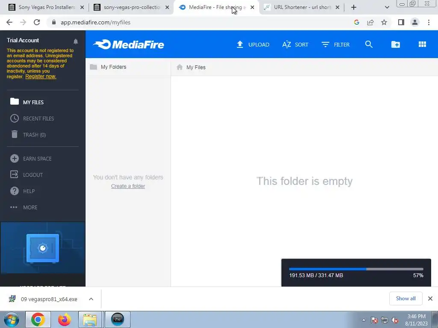Open the Windows Start menu
The height and width of the screenshot is (328, 438).
pos(12,319)
